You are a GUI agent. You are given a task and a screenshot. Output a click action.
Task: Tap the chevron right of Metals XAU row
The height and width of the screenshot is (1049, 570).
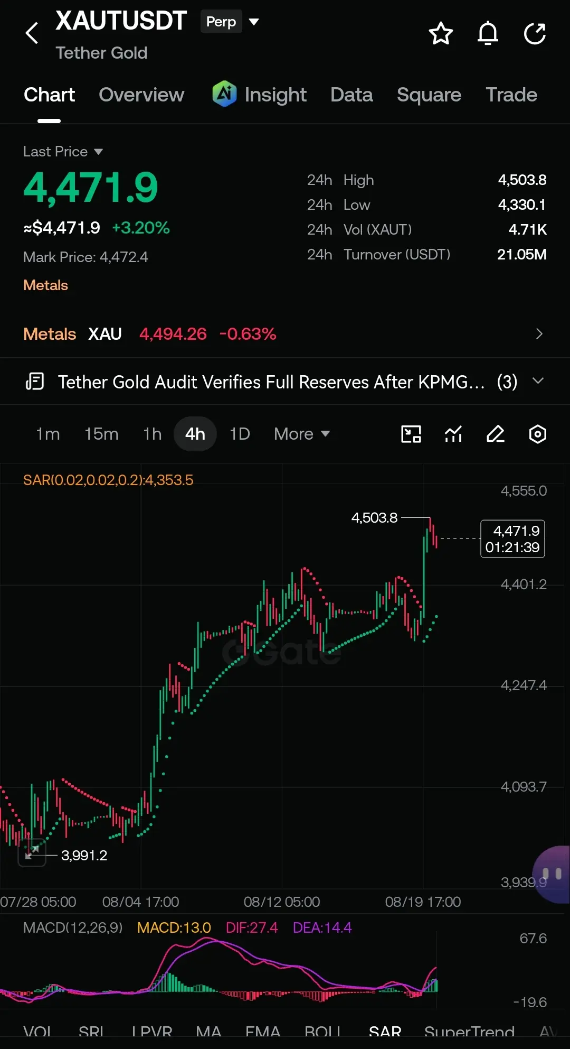(539, 334)
